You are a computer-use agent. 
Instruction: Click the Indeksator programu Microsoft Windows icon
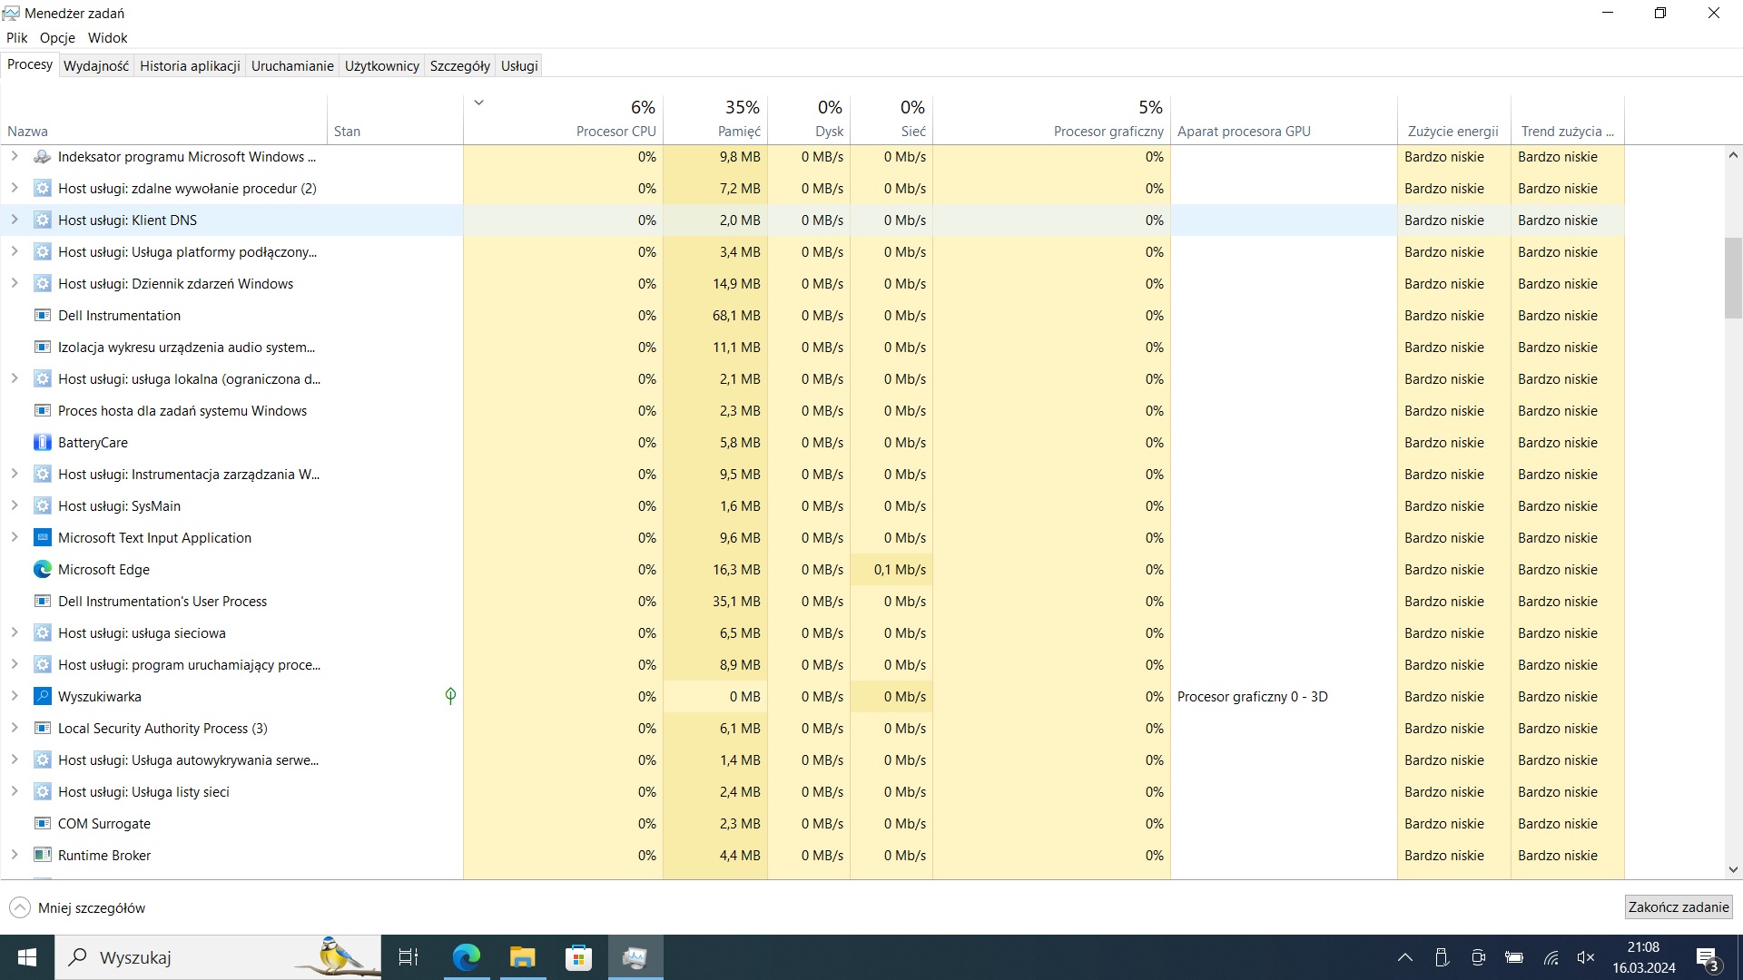[x=42, y=157]
